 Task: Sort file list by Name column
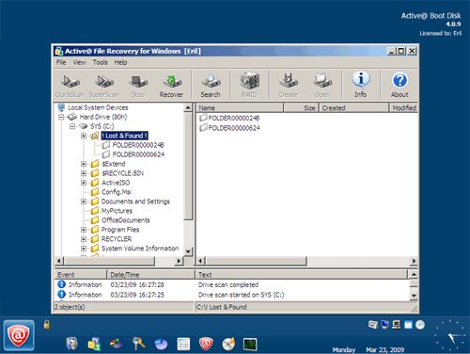tap(240, 108)
